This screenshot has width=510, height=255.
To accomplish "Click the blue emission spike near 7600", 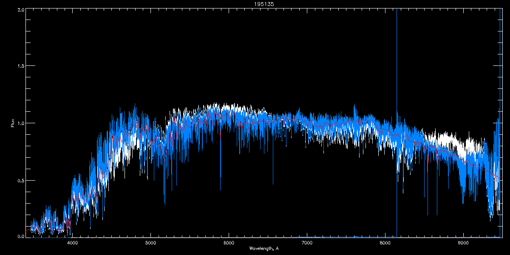I will (x=354, y=108).
